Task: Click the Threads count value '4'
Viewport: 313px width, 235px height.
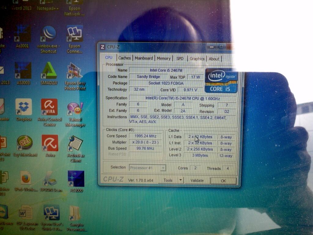Action: pyautogui.click(x=228, y=169)
